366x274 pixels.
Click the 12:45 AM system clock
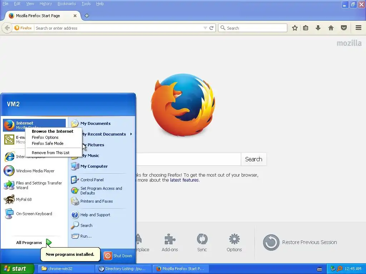tap(353, 269)
